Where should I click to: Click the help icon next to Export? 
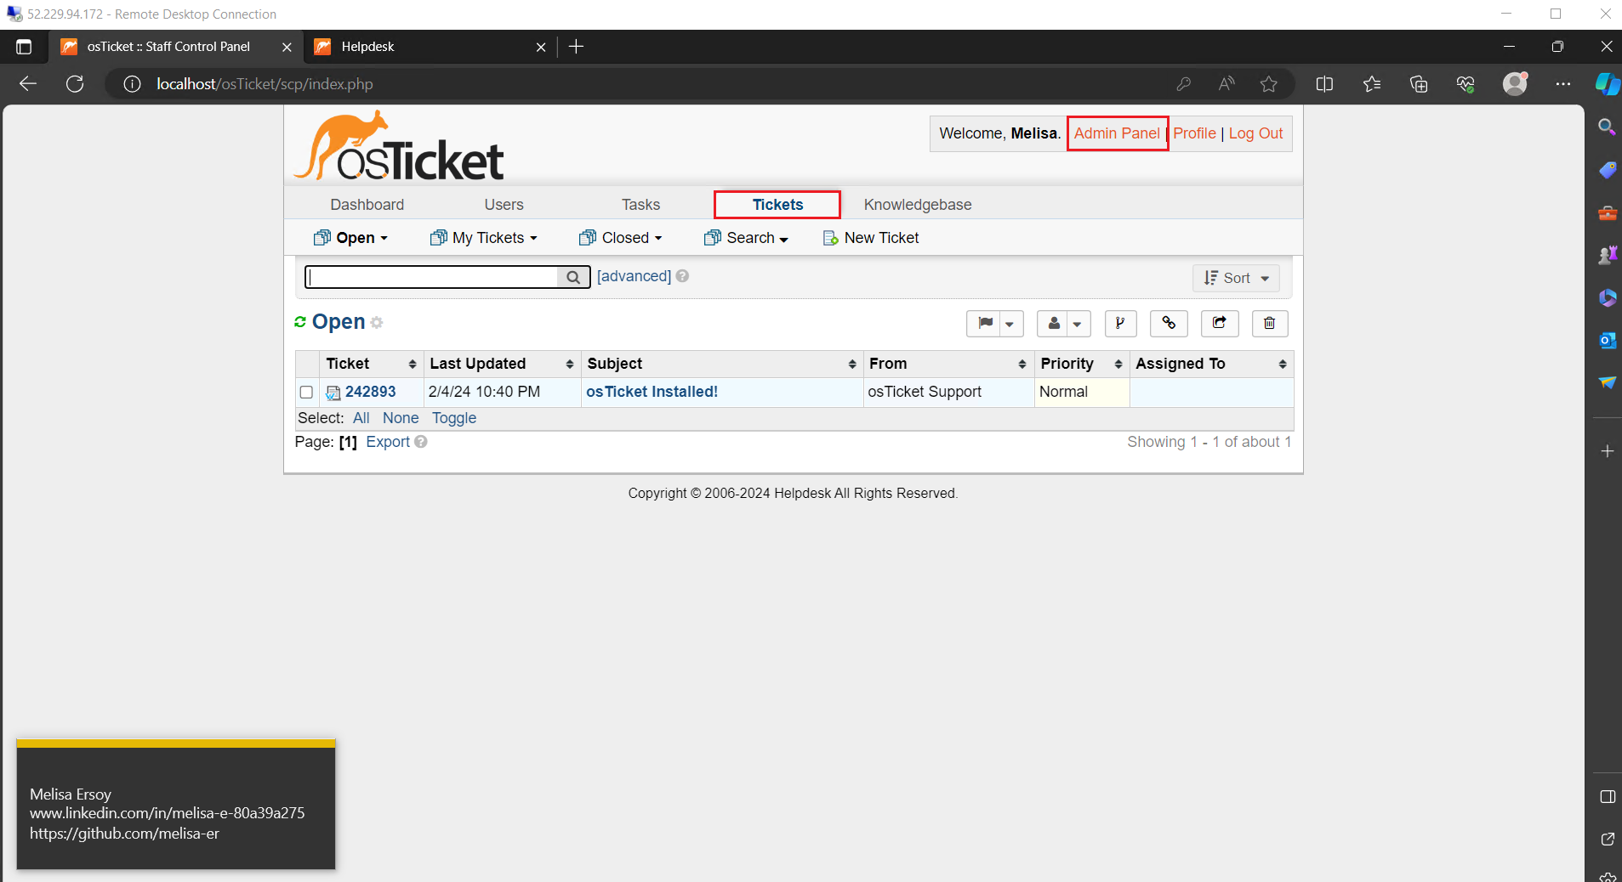(421, 442)
